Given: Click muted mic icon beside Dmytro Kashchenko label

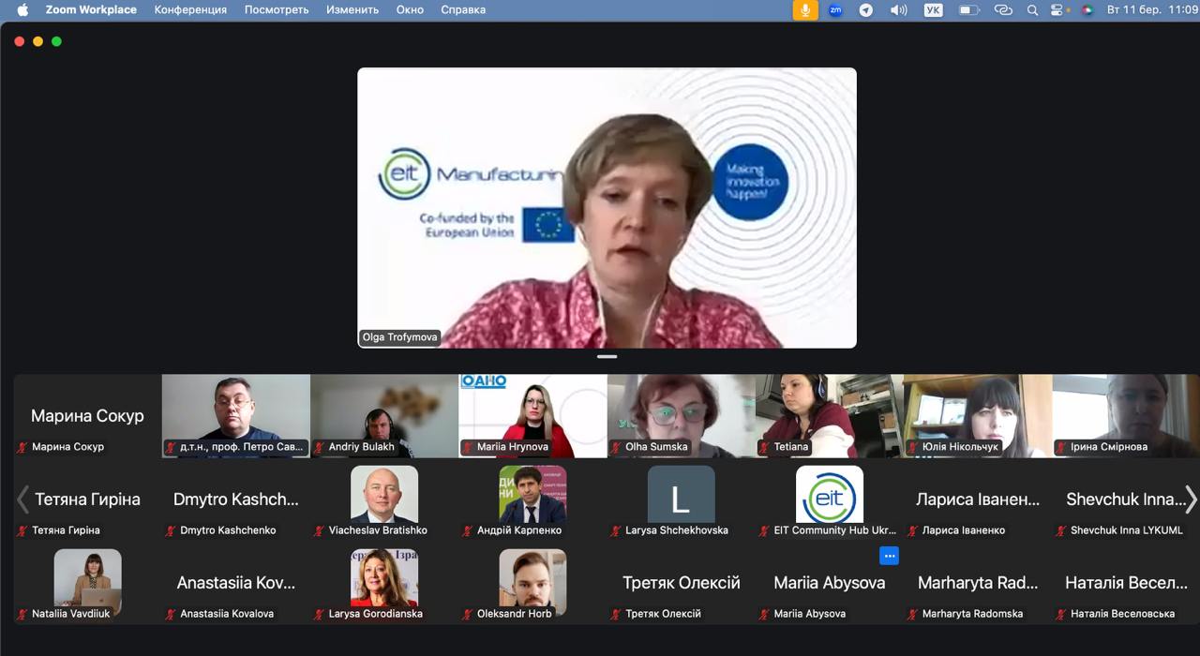Looking at the screenshot, I should 171,530.
